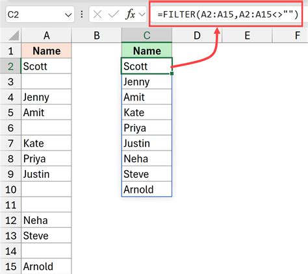Select empty cell A3

(46, 82)
